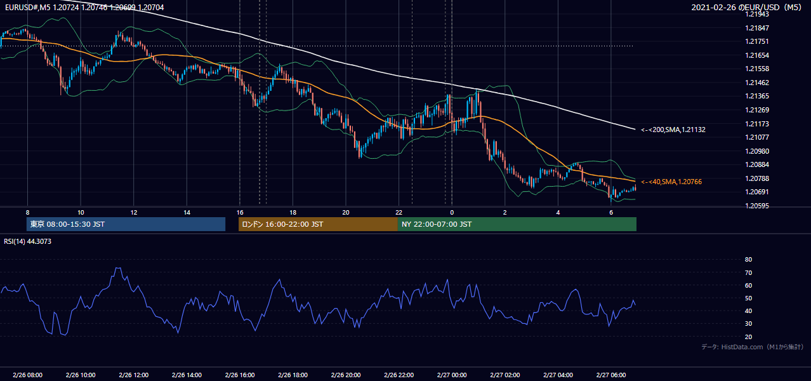Click the '<-<200,SMA,1.21132' moving average label
Viewport: 811px width, 381px height.
(673, 130)
